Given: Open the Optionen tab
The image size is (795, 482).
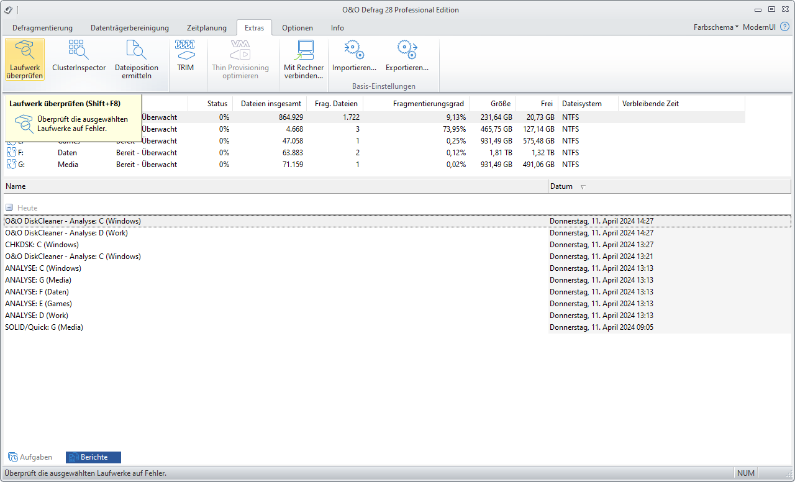Looking at the screenshot, I should coord(298,28).
